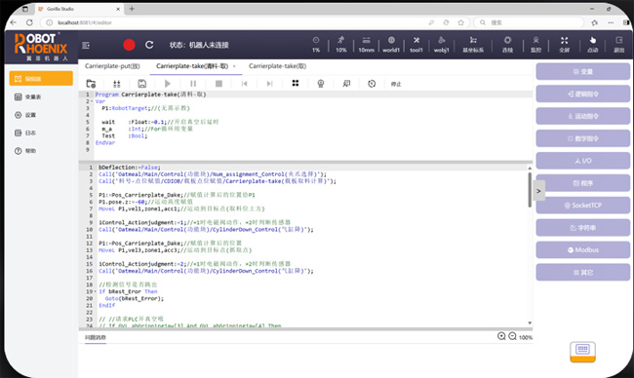The height and width of the screenshot is (378, 634).
Task: Click the comment toggle icon
Action: pos(346,84)
